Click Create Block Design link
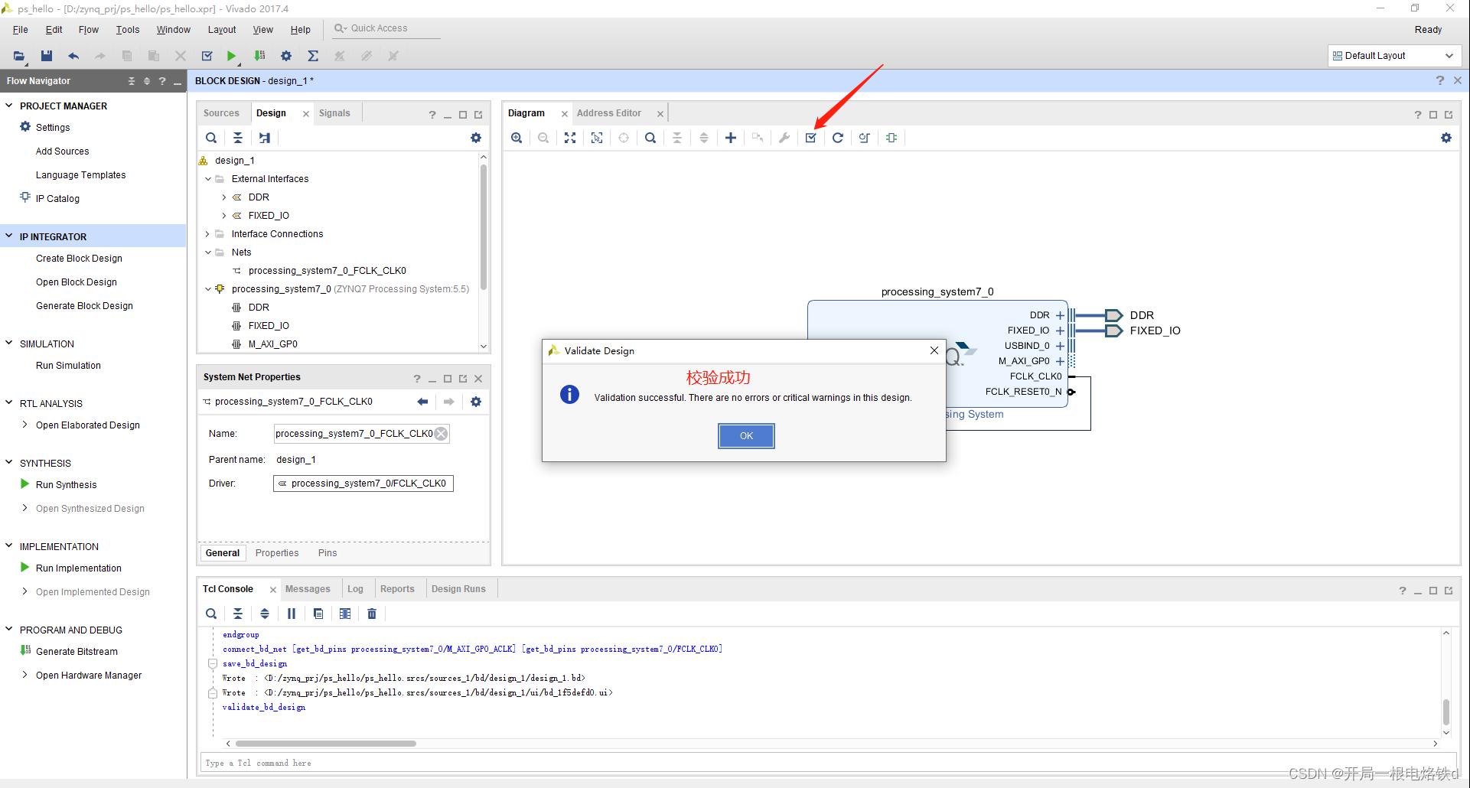Screen dimensions: 1470x788 [x=79, y=259]
